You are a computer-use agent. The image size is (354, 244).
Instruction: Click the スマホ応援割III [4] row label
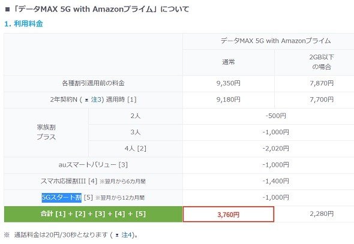pos(93,181)
